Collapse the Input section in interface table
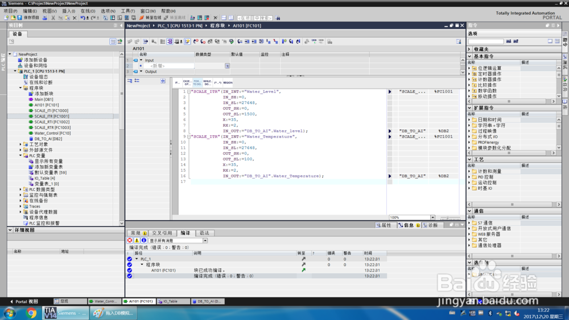 coord(141,60)
